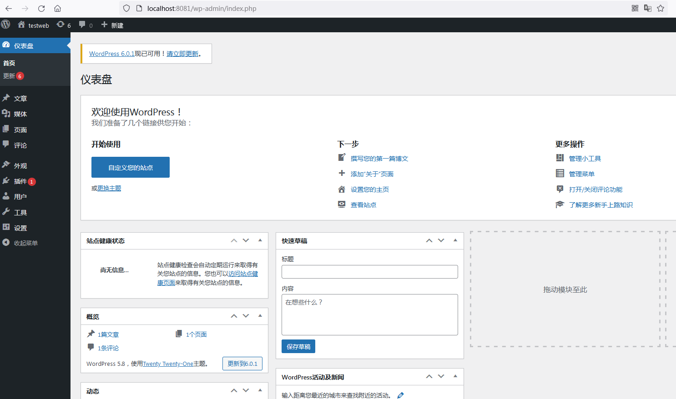Image resolution: width=676 pixels, height=399 pixels.
Task: Move 动态 panel up
Action: coord(234,390)
